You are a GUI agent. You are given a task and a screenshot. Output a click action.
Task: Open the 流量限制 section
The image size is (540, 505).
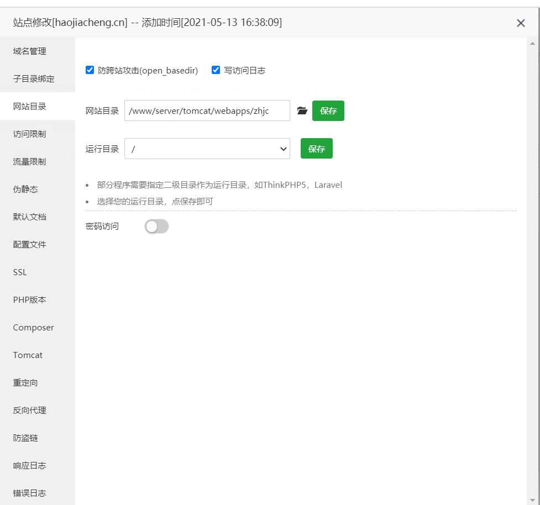(30, 162)
